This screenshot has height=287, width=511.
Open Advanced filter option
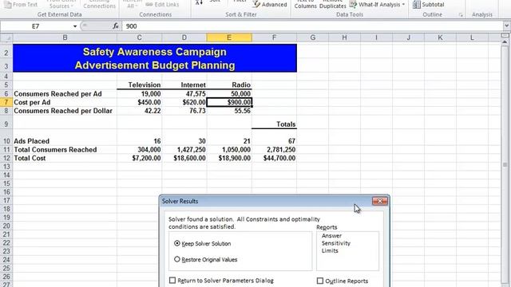point(270,5)
